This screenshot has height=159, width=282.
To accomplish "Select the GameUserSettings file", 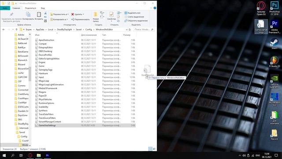I will (x=85, y=125).
